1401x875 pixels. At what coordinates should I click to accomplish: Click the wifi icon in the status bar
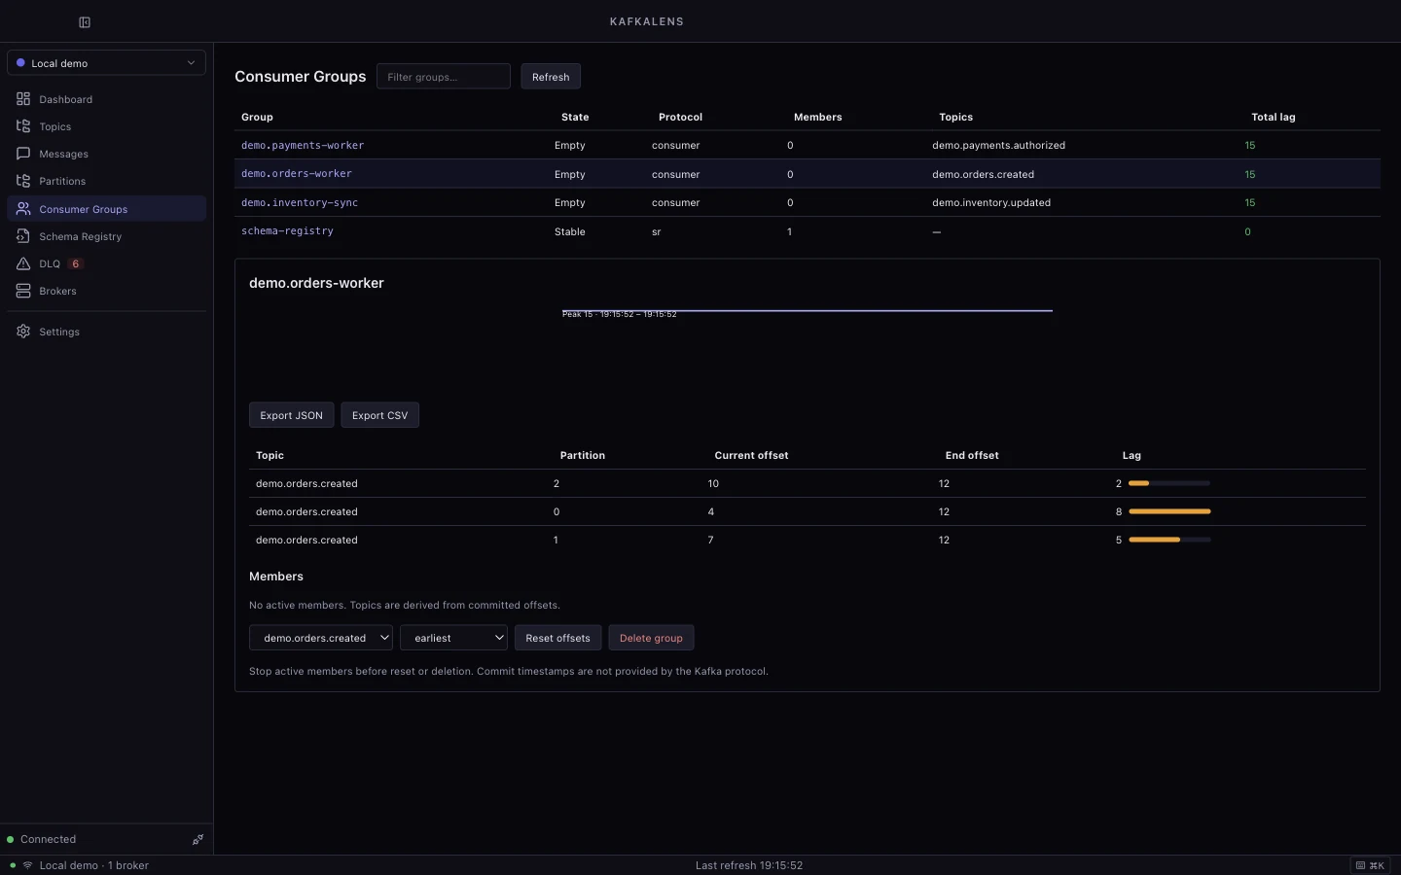[27, 865]
